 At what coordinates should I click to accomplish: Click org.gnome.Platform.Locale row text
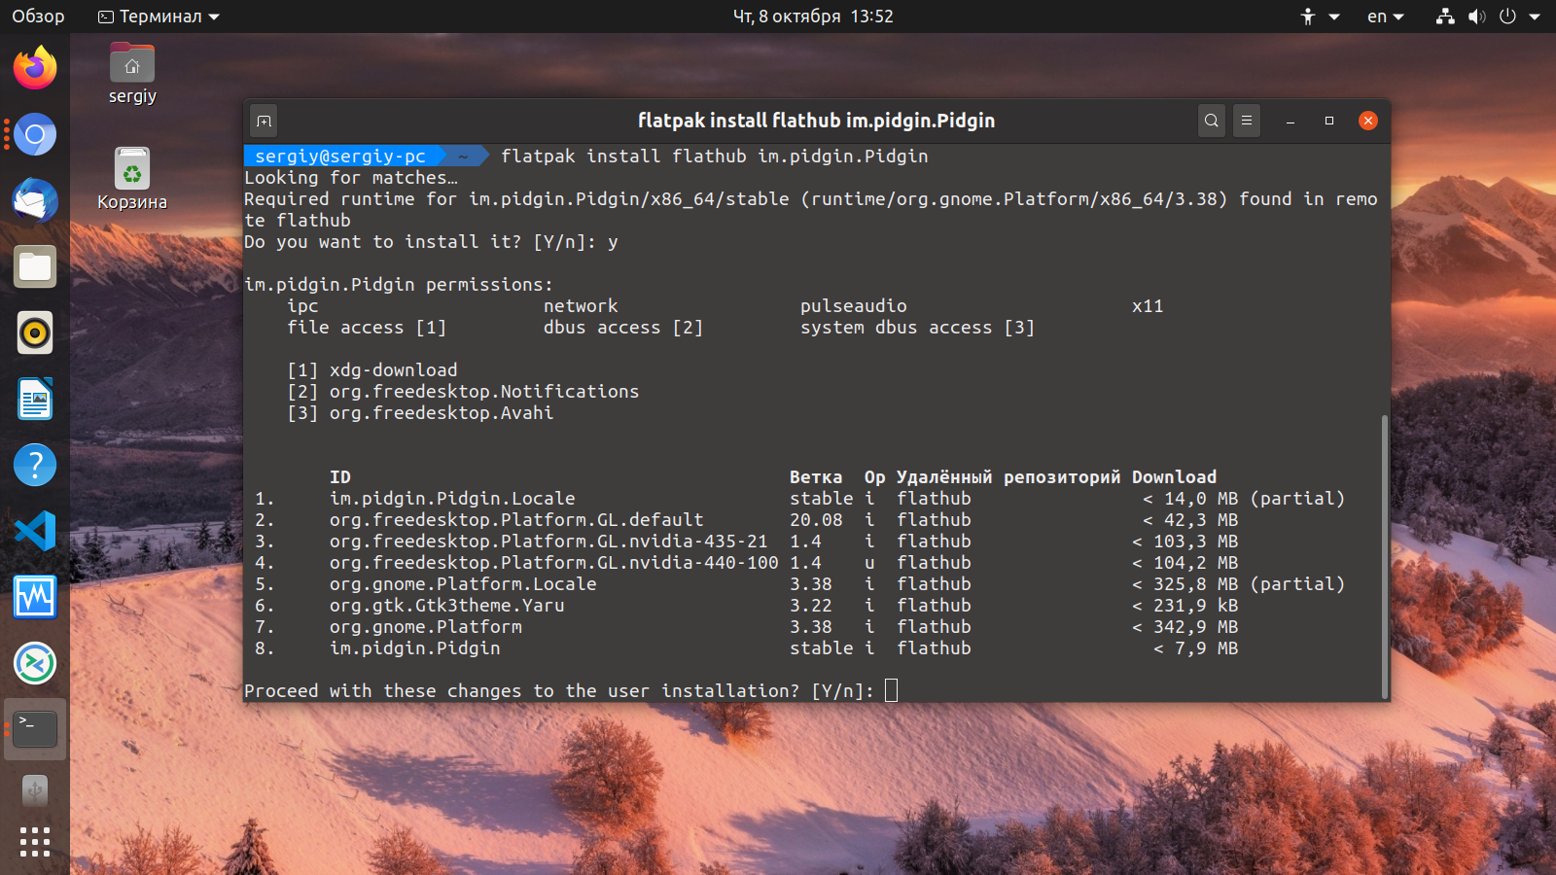[x=463, y=584]
